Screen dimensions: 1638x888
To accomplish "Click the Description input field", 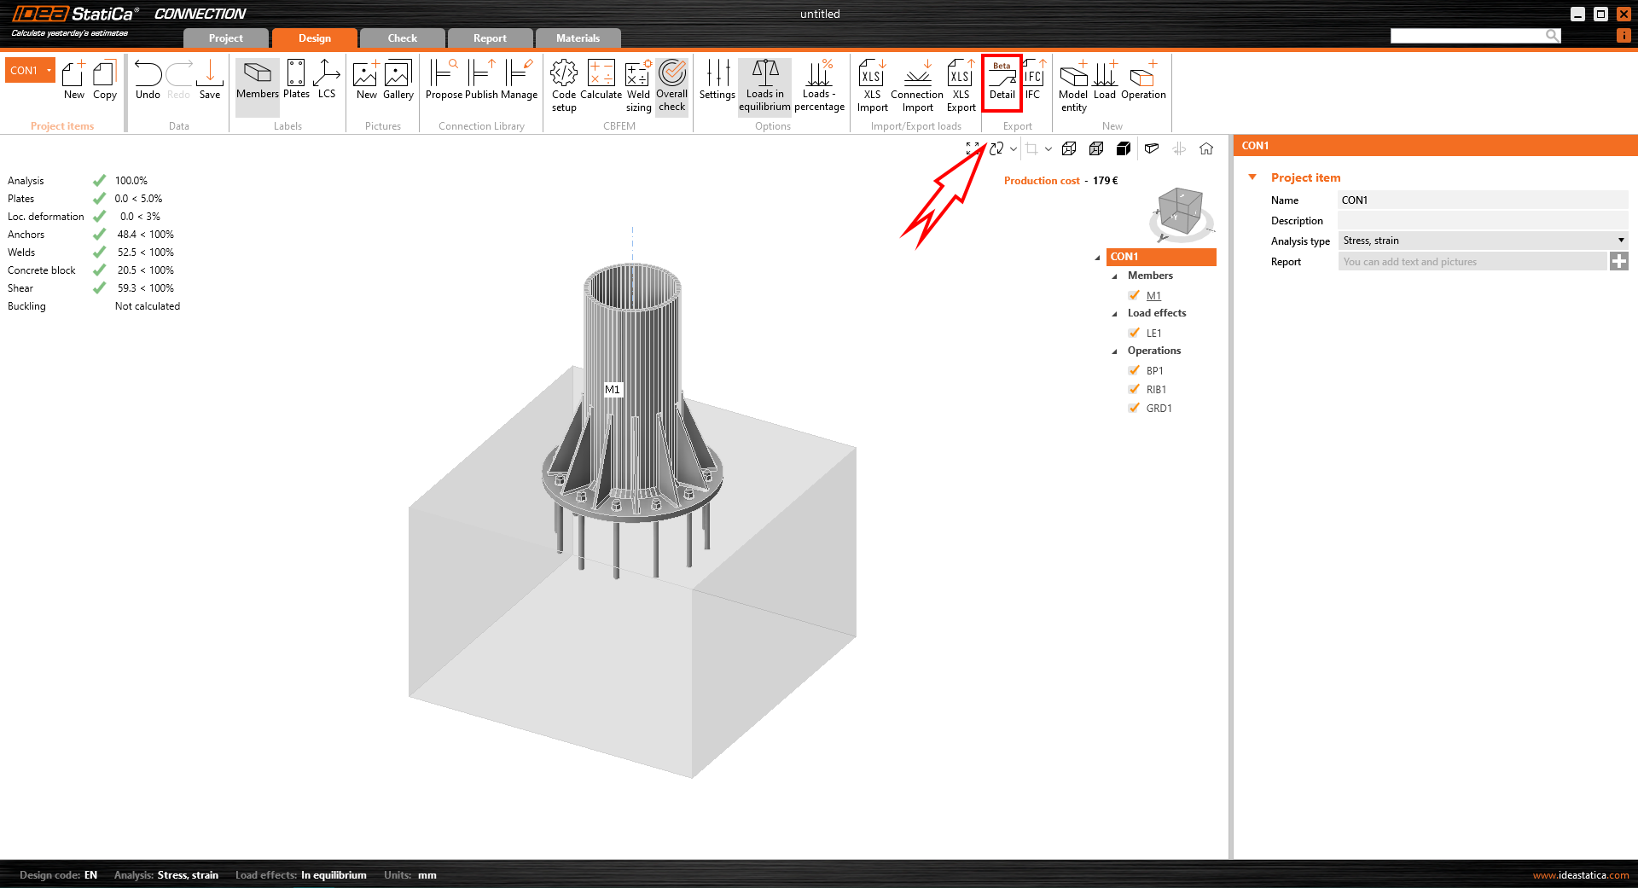I will click(1482, 221).
